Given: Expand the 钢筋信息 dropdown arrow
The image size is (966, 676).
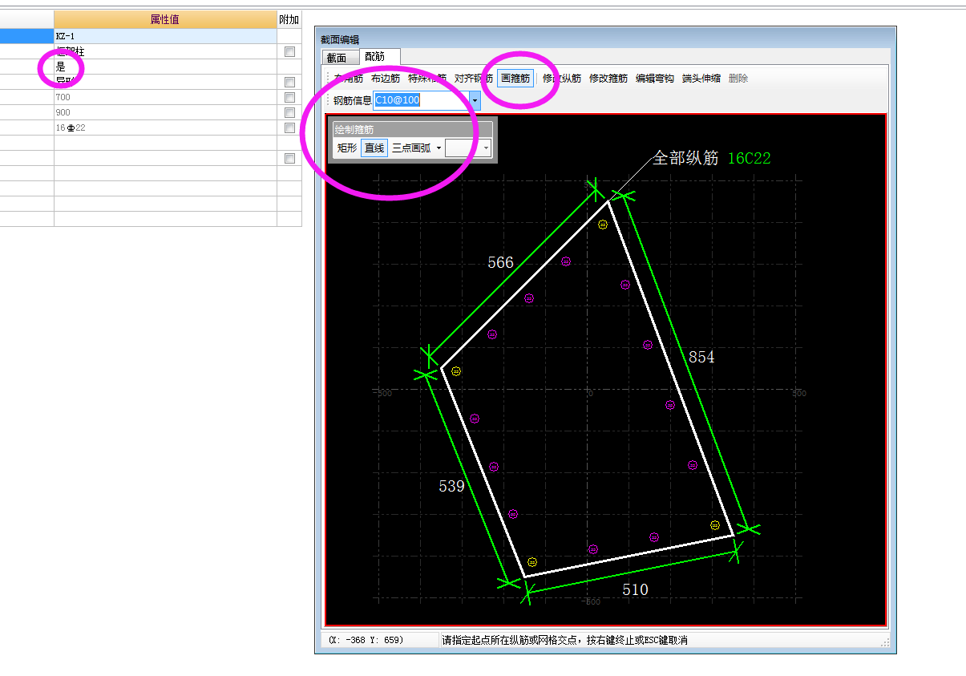Looking at the screenshot, I should pyautogui.click(x=475, y=101).
